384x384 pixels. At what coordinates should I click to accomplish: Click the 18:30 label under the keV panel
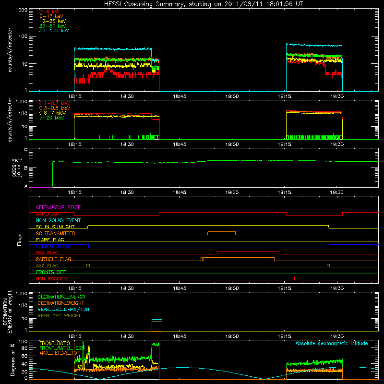point(127,96)
